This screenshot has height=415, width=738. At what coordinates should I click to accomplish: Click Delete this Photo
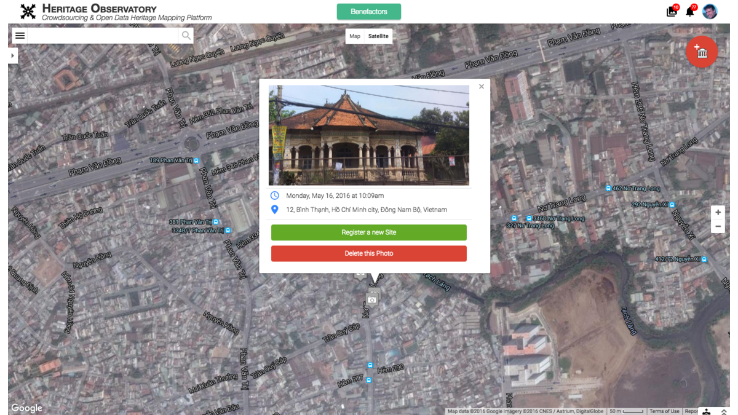(369, 253)
